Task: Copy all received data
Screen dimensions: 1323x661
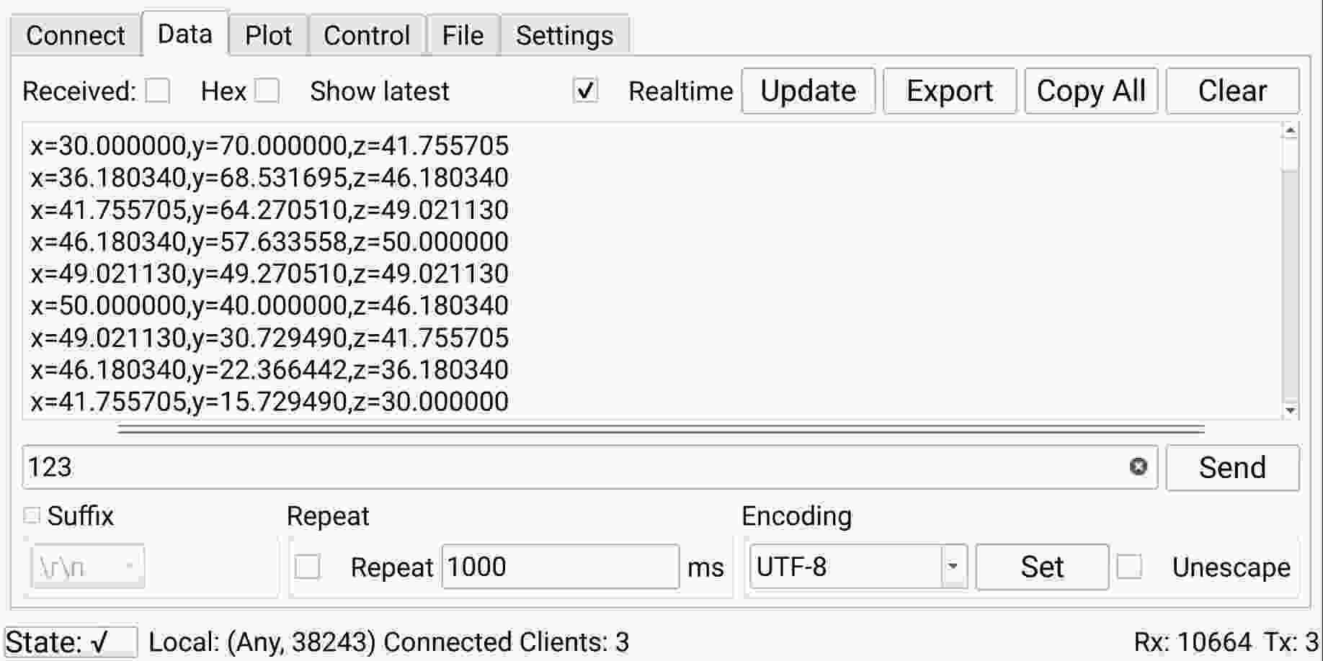Action: click(x=1090, y=90)
